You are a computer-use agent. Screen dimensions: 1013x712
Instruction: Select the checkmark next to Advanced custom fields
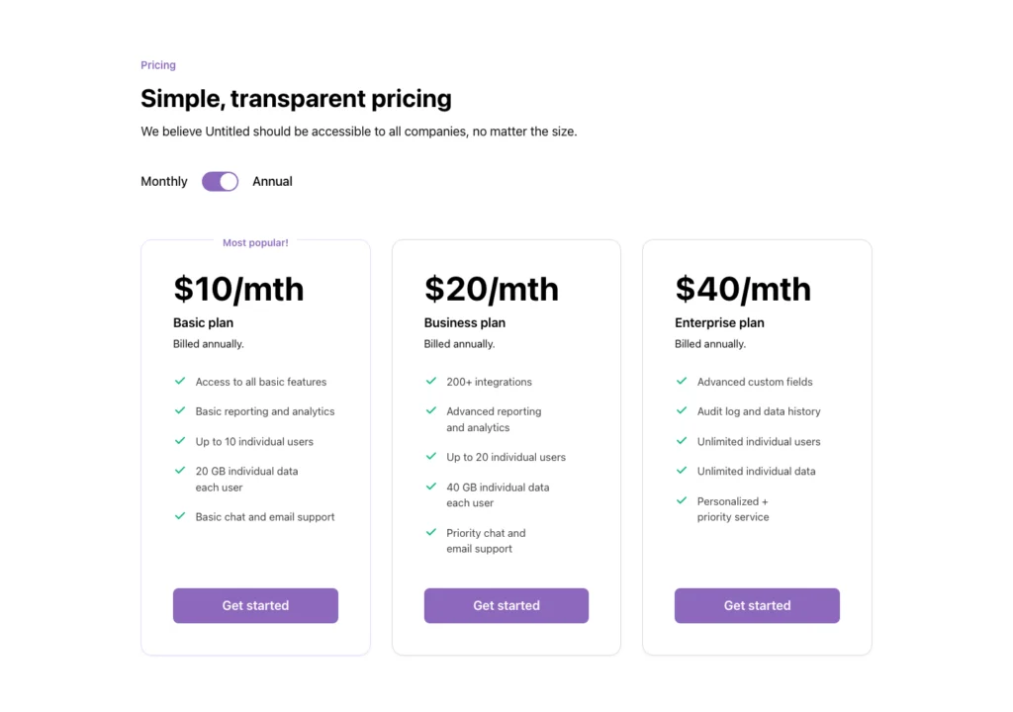tap(683, 381)
